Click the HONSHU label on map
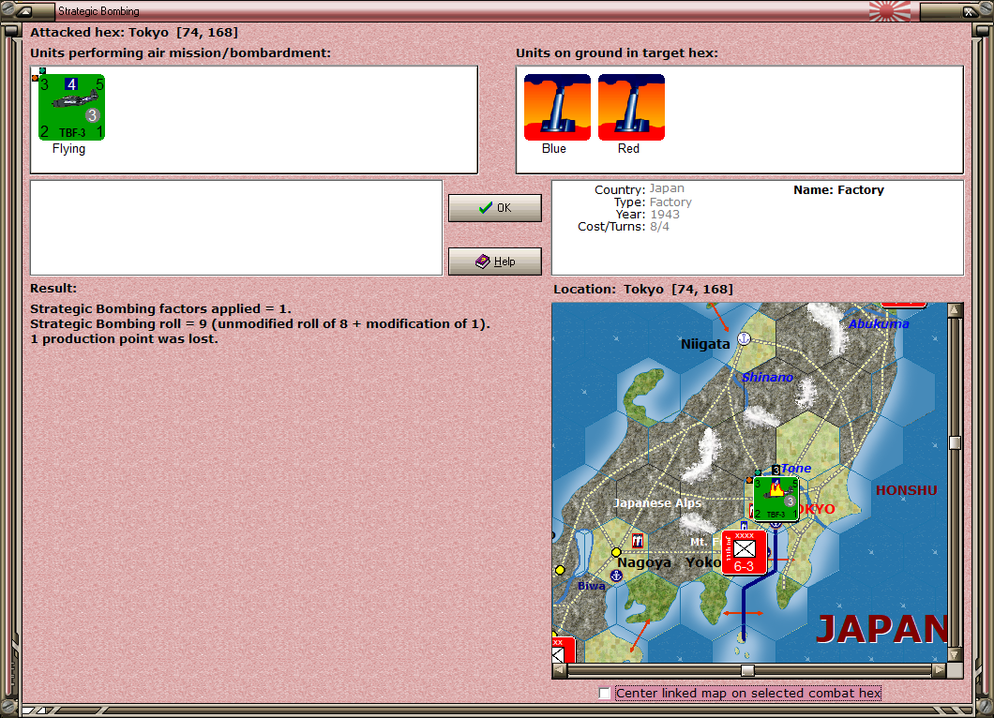Viewport: 994px width, 718px height. (907, 490)
